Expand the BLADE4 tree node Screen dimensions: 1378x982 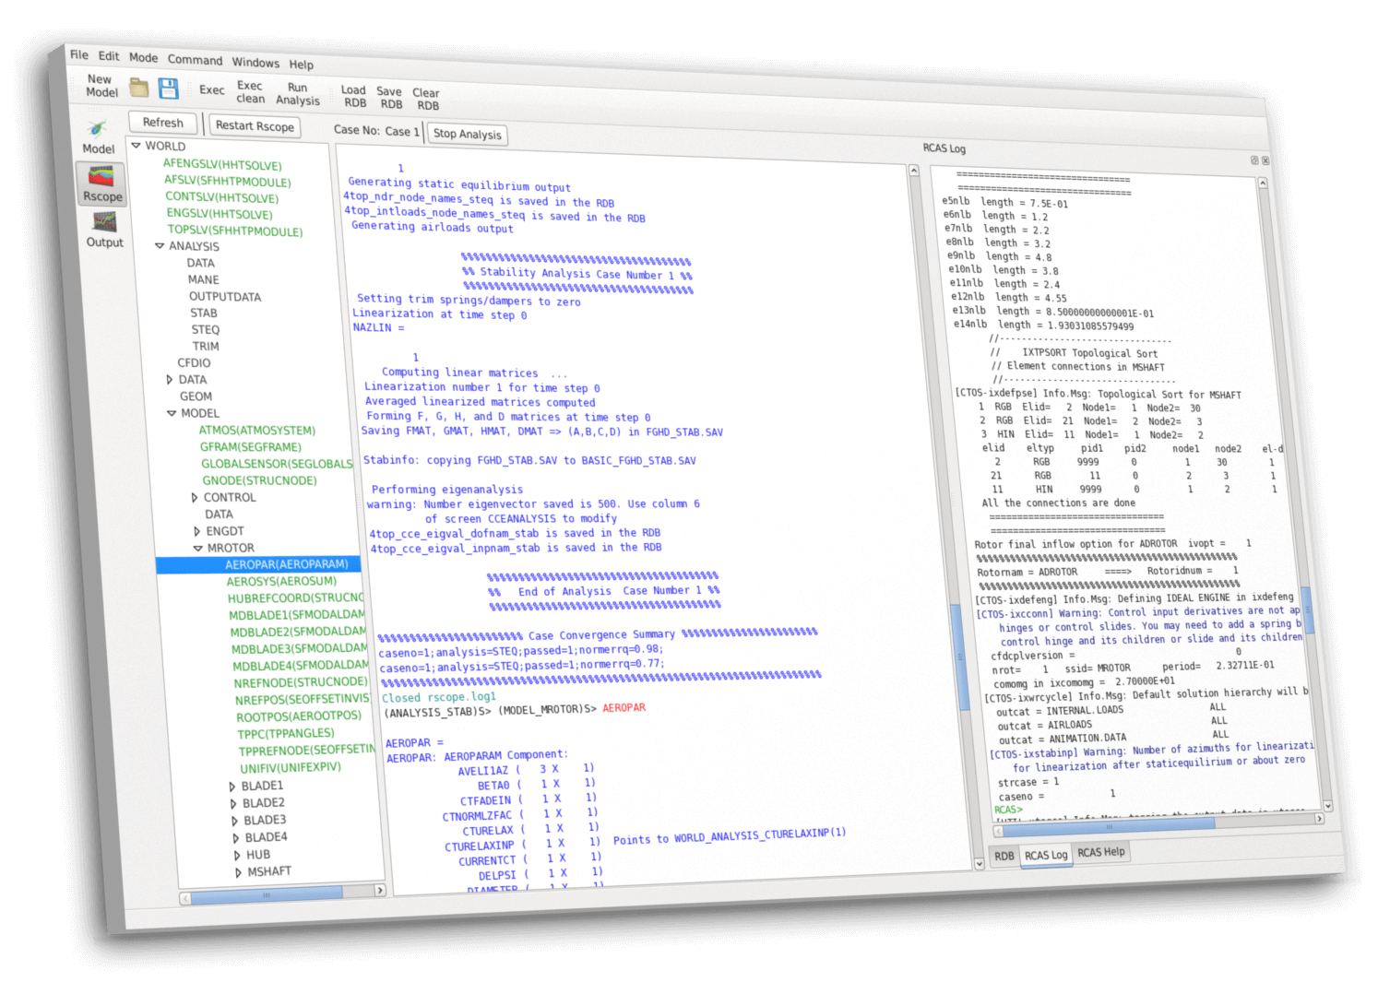236,839
